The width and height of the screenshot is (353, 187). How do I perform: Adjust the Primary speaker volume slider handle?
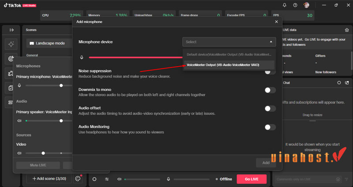[61, 121]
